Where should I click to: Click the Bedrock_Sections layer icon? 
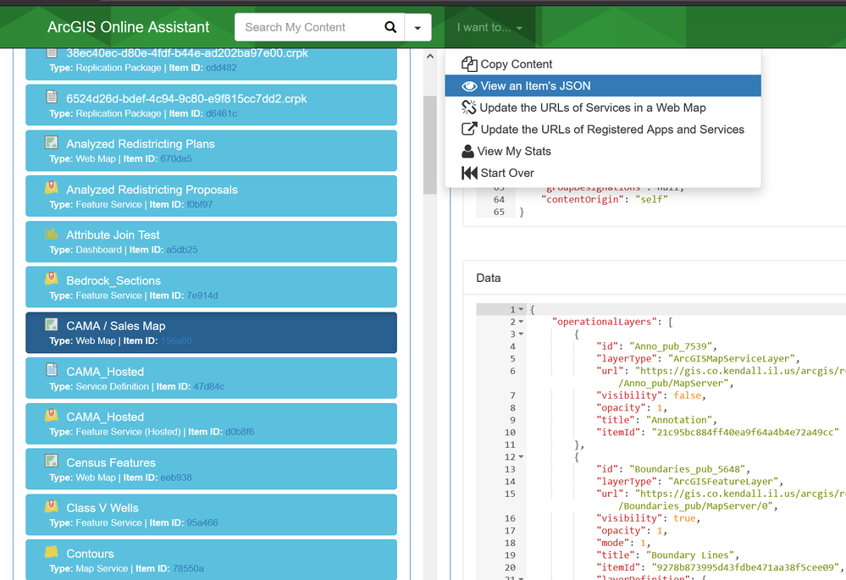click(52, 279)
